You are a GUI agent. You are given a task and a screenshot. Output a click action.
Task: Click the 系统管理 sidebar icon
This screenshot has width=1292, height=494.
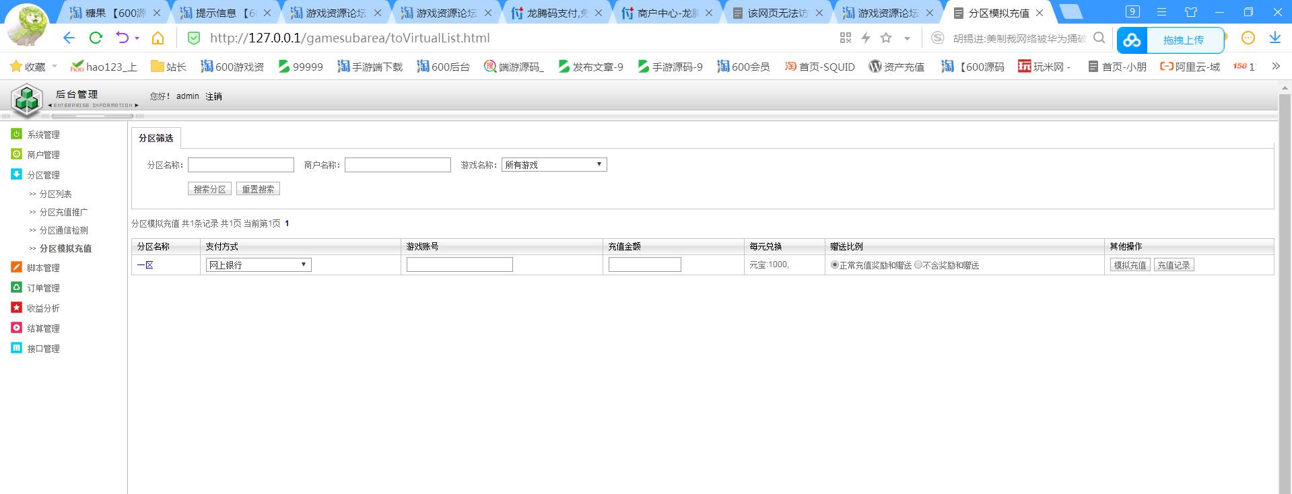point(17,134)
